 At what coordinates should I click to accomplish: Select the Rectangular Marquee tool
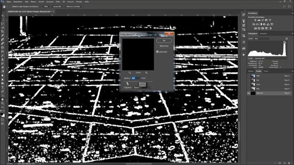click(2, 19)
